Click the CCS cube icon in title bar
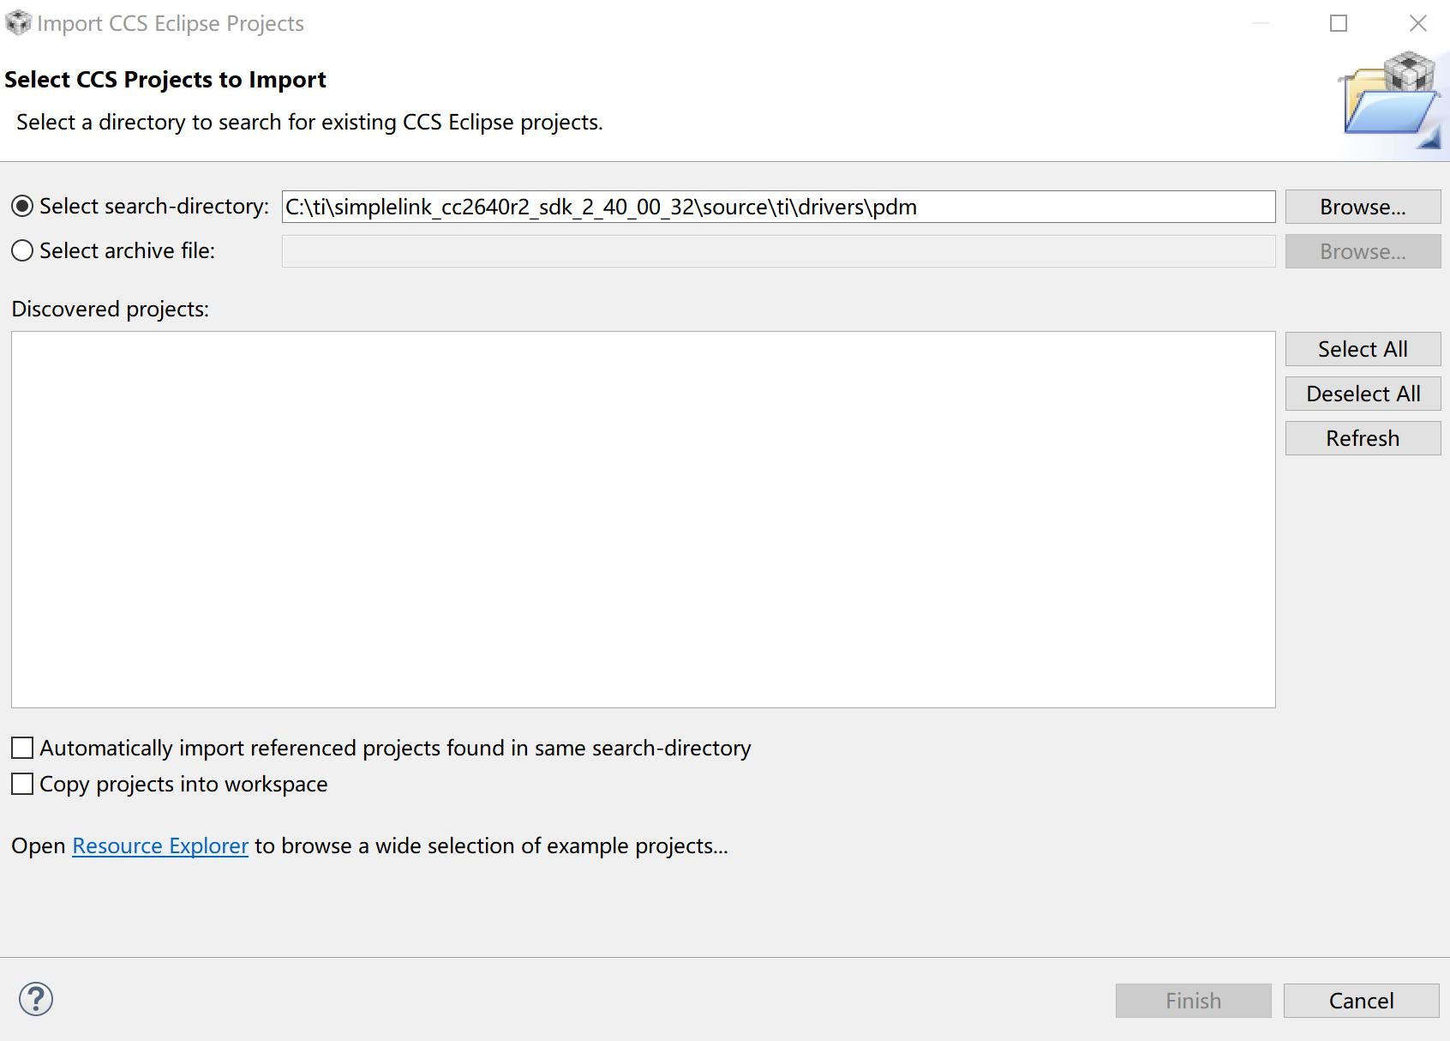This screenshot has height=1041, width=1450. point(18,23)
